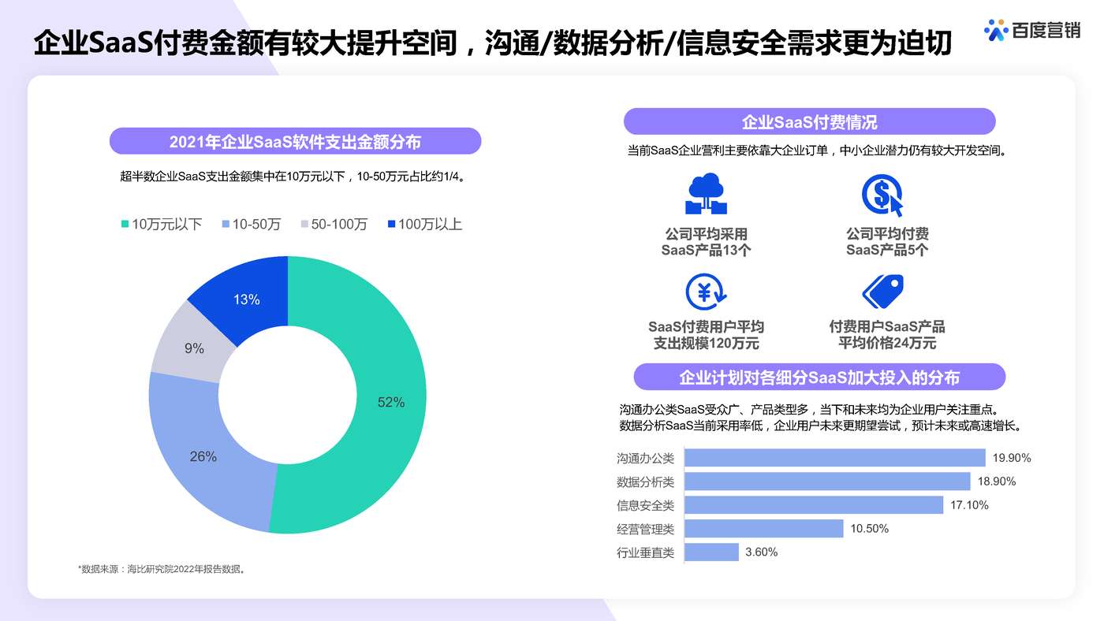This screenshot has height=621, width=1104.
Task: Click the 17.10% value label
Action: point(969,505)
